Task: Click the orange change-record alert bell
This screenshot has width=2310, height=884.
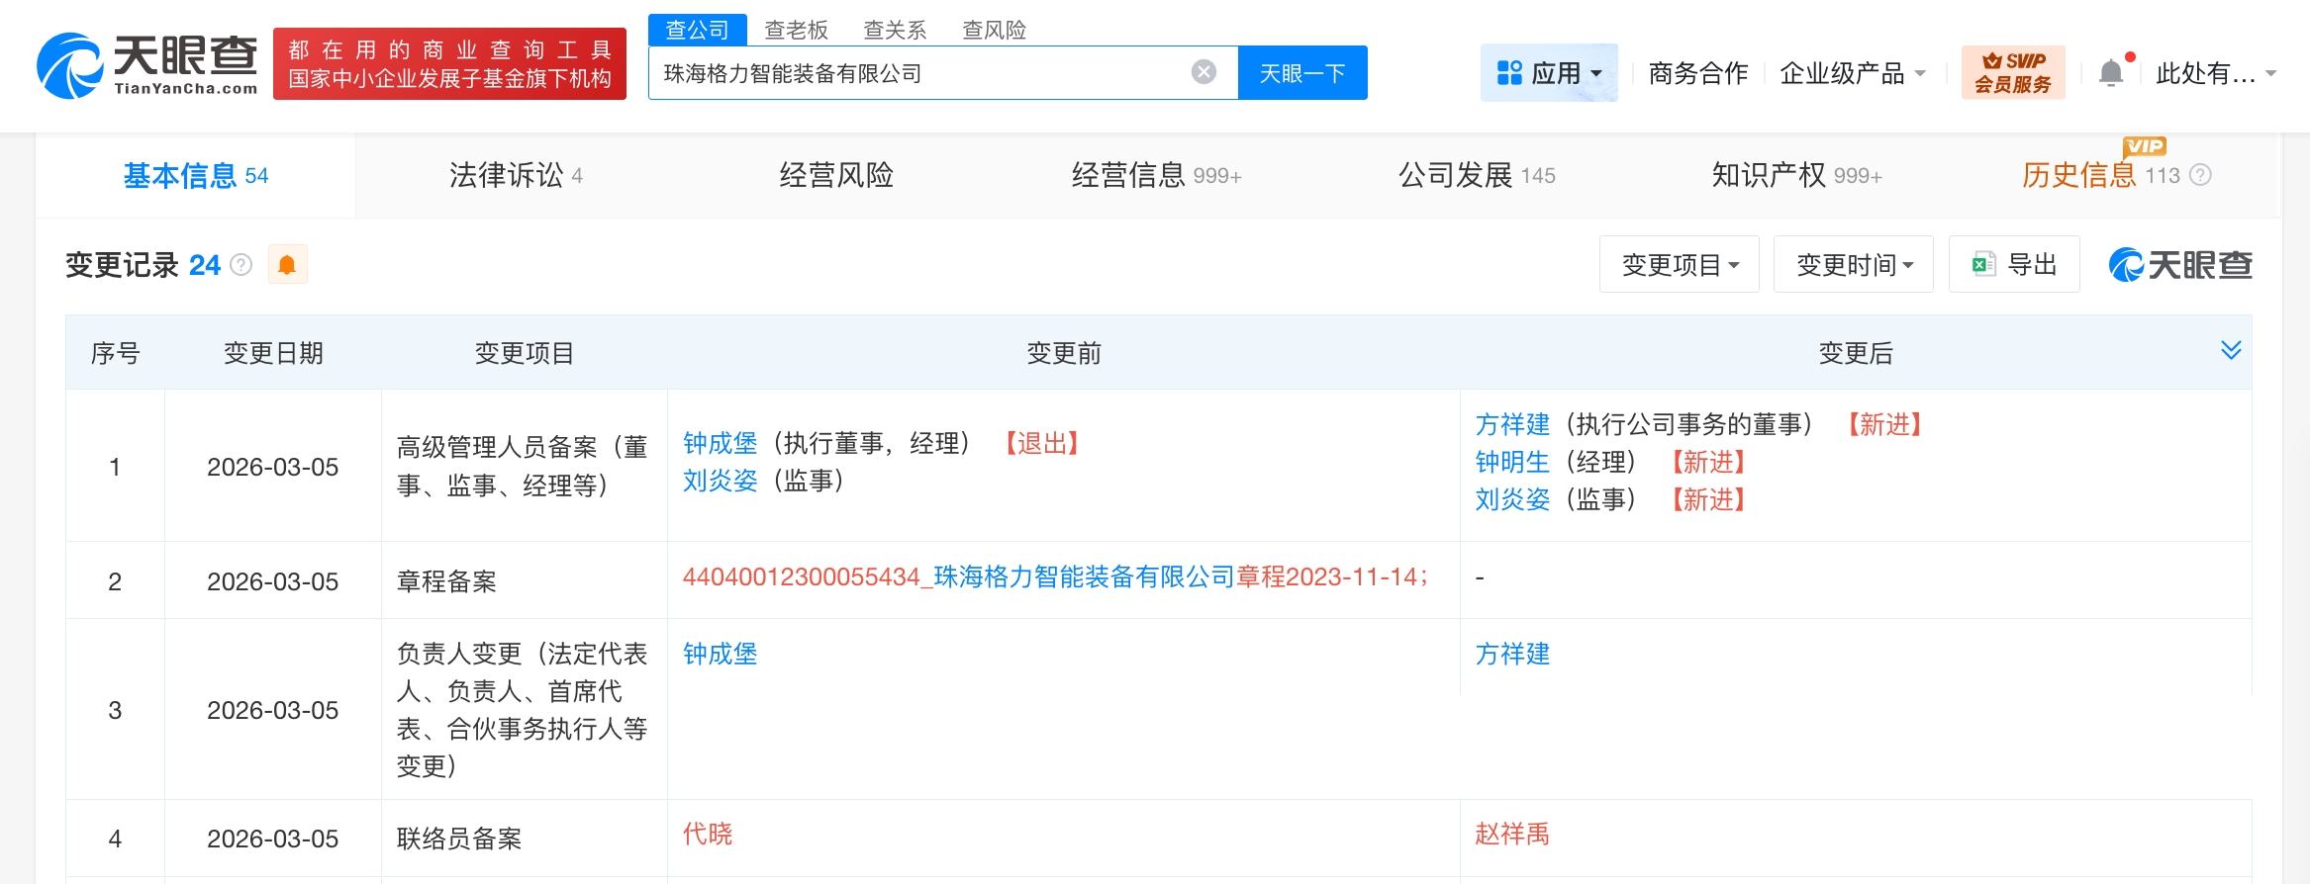Action: coord(287,265)
